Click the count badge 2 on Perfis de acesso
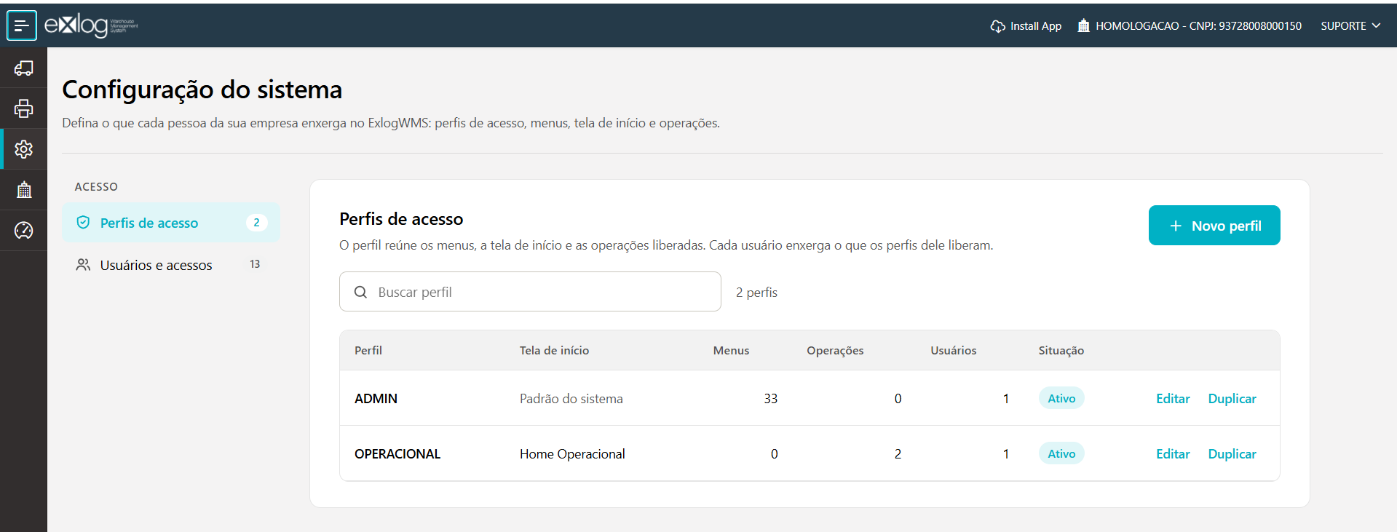Image resolution: width=1397 pixels, height=532 pixels. point(256,223)
